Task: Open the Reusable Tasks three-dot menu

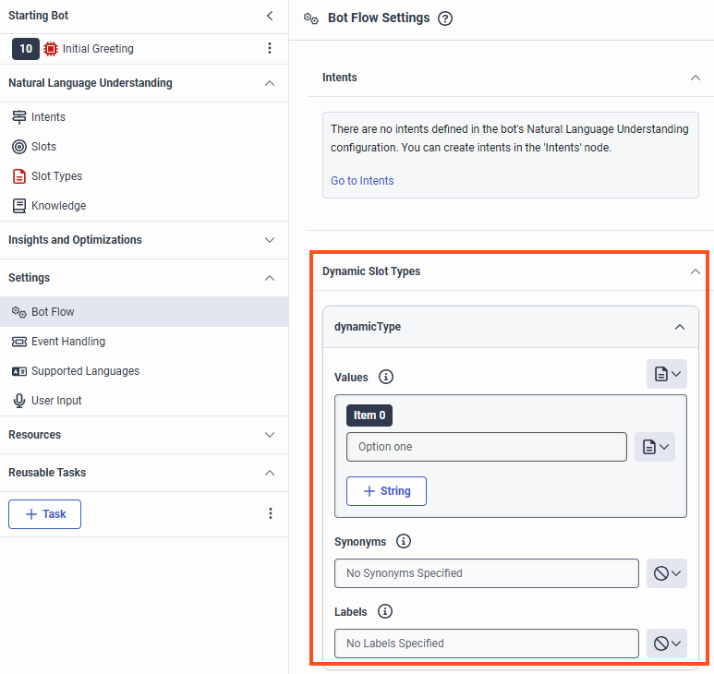Action: pos(270,514)
